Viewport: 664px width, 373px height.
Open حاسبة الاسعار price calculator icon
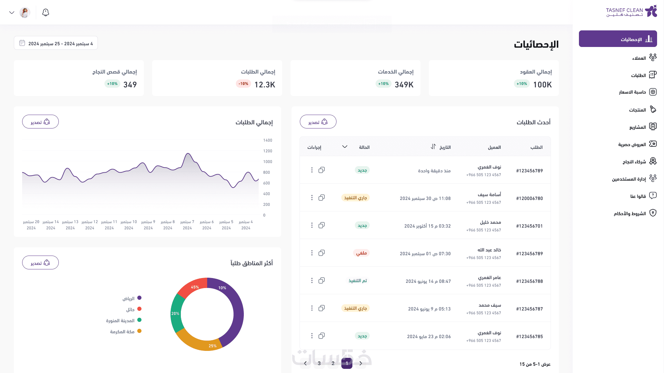tap(653, 92)
